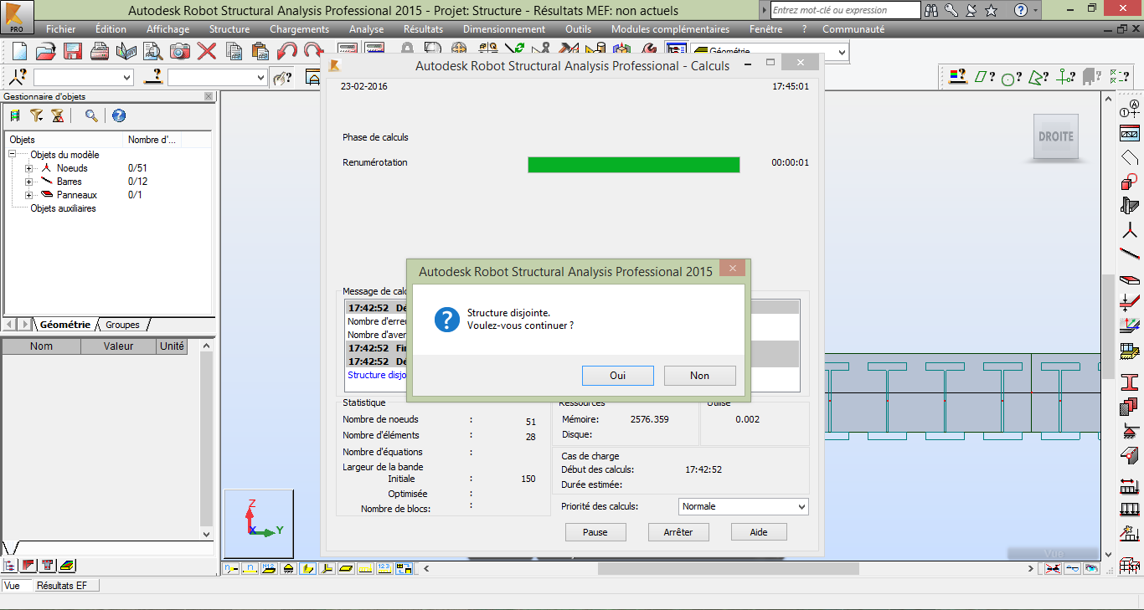This screenshot has width=1144, height=610.
Task: Open the Chargements menu
Action: (300, 29)
